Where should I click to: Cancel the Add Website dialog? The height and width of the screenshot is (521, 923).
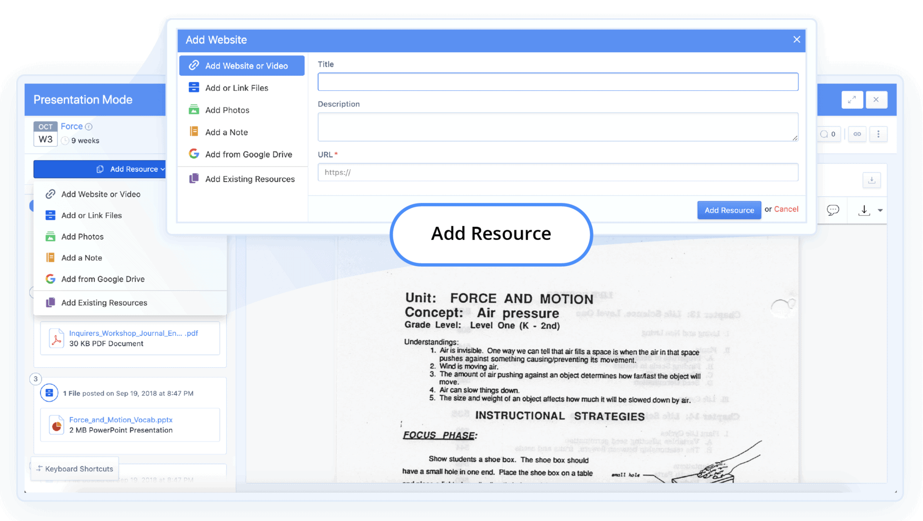coord(786,209)
